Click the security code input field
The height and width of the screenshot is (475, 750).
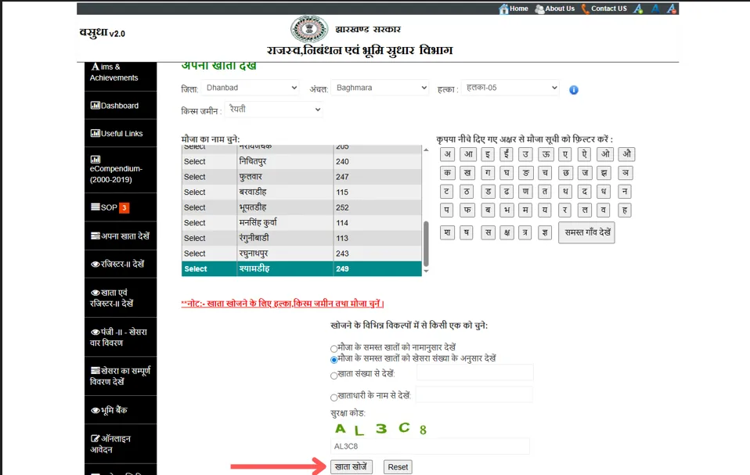click(430, 446)
